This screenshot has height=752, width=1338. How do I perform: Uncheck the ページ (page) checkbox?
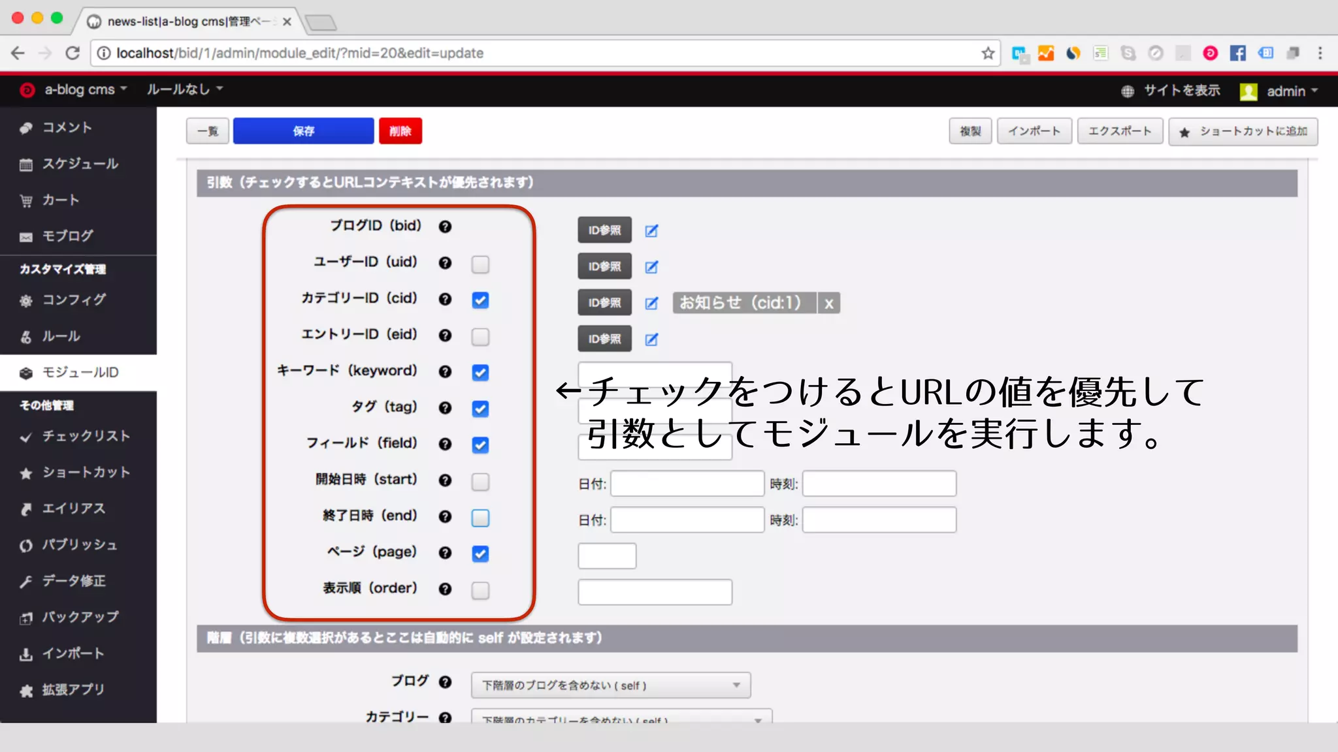[x=480, y=554]
